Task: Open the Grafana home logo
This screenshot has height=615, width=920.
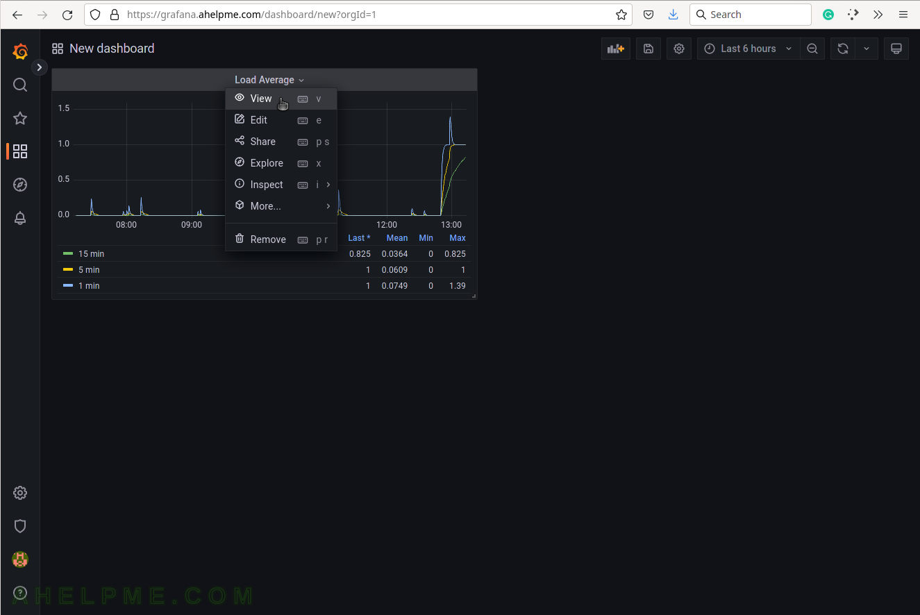Action: click(20, 51)
